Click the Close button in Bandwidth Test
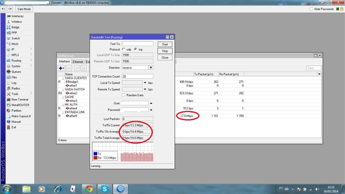The image size is (345, 194). coord(165,58)
